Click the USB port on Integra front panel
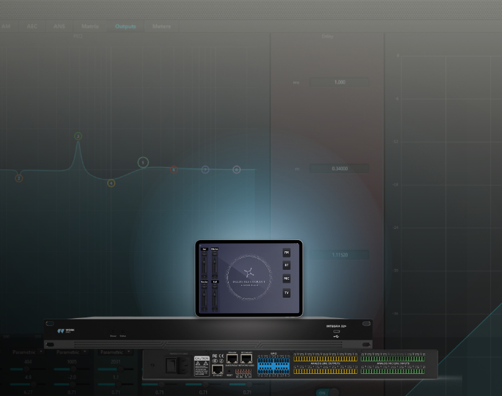502x396 pixels. click(x=336, y=334)
